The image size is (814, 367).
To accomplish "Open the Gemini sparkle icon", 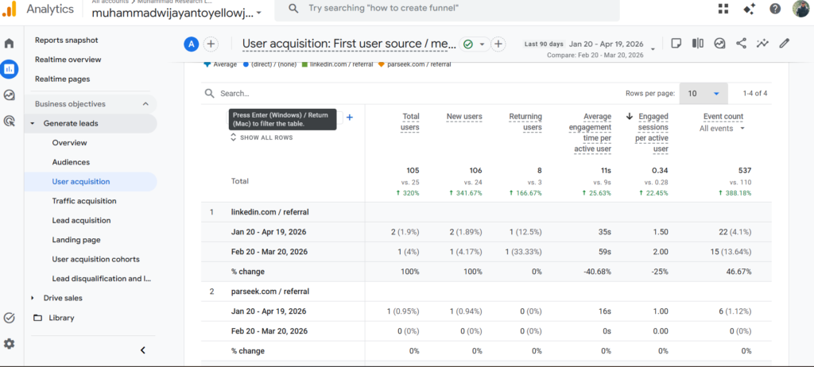I will click(749, 9).
